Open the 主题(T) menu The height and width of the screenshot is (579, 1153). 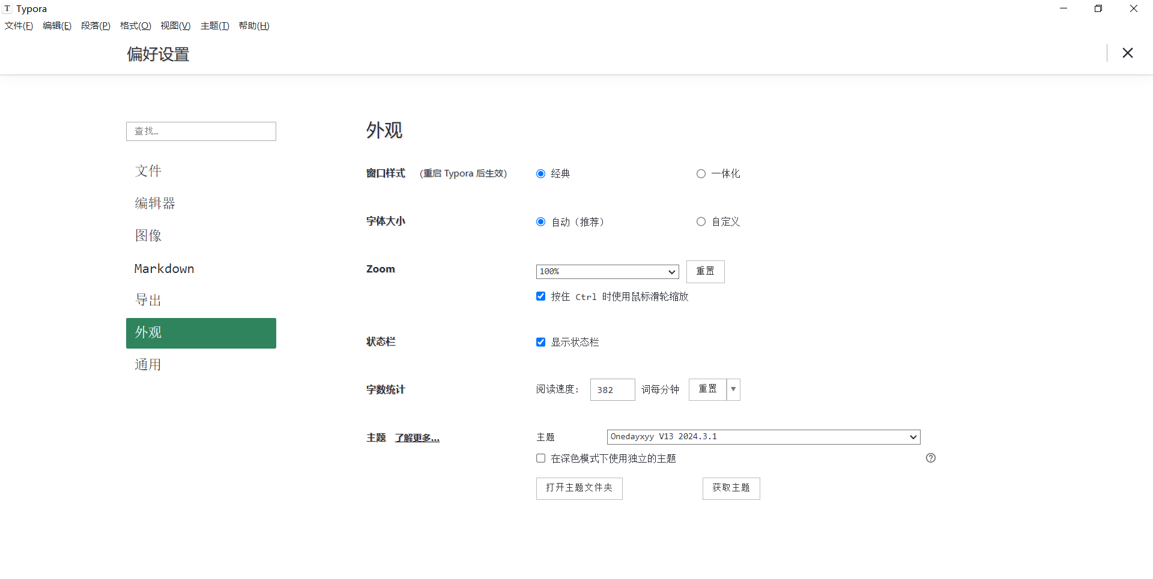[x=214, y=26]
